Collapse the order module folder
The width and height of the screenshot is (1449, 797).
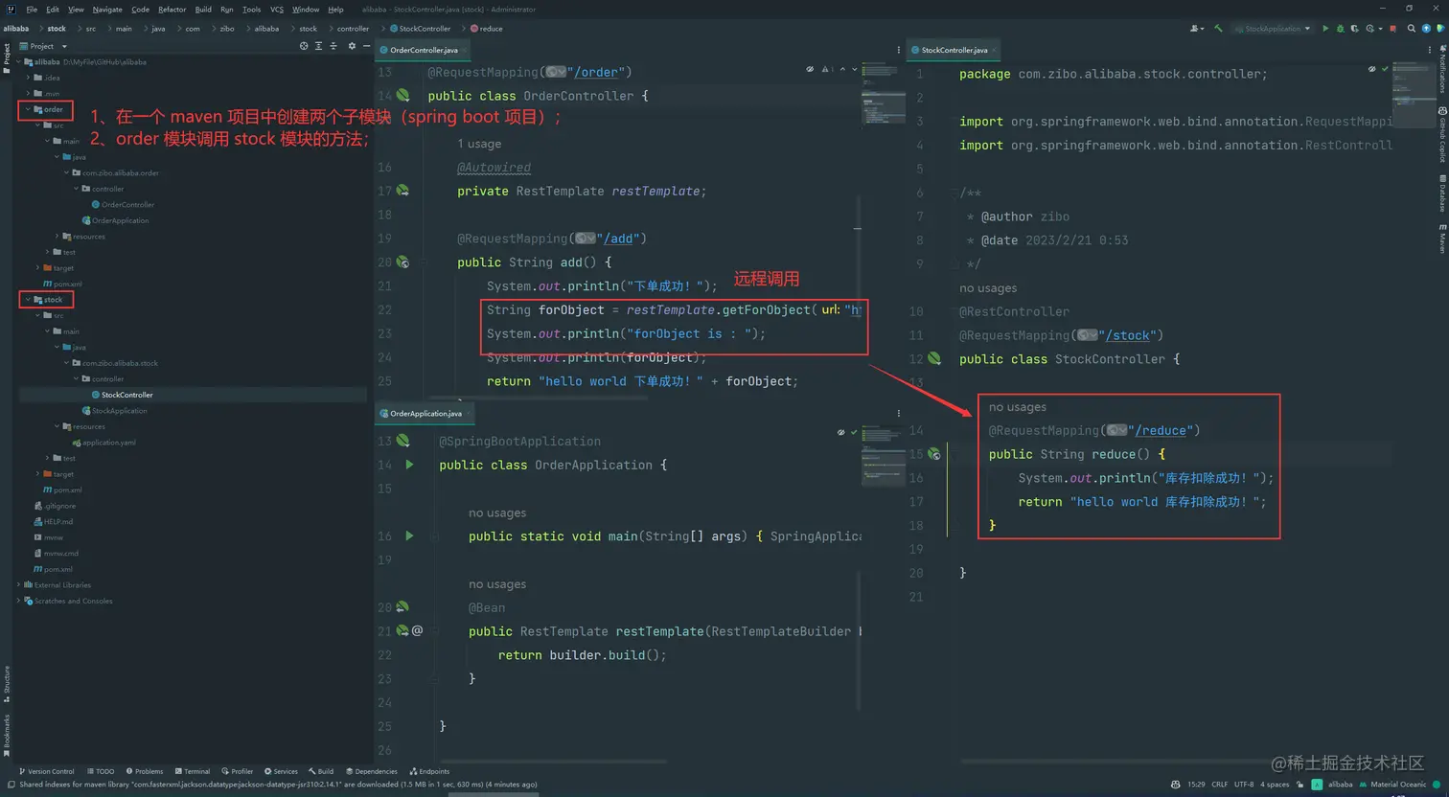28,109
